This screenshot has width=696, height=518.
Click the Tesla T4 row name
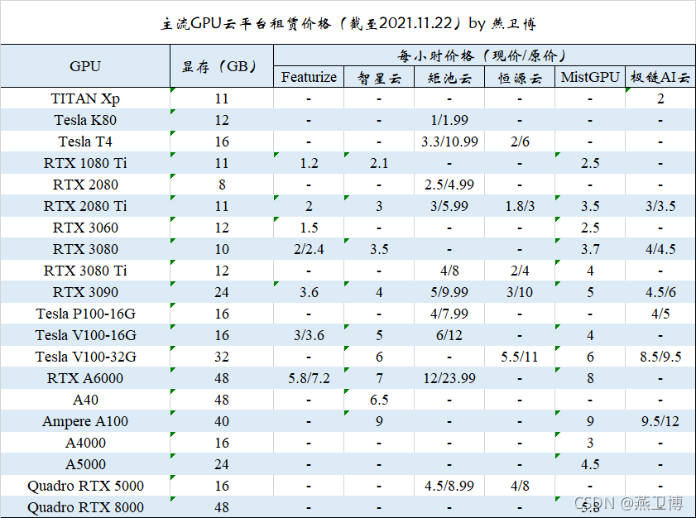(x=84, y=141)
